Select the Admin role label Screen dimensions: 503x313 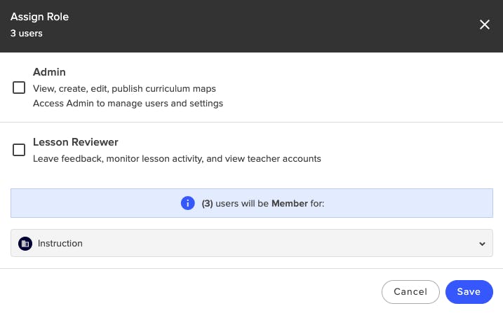50,72
